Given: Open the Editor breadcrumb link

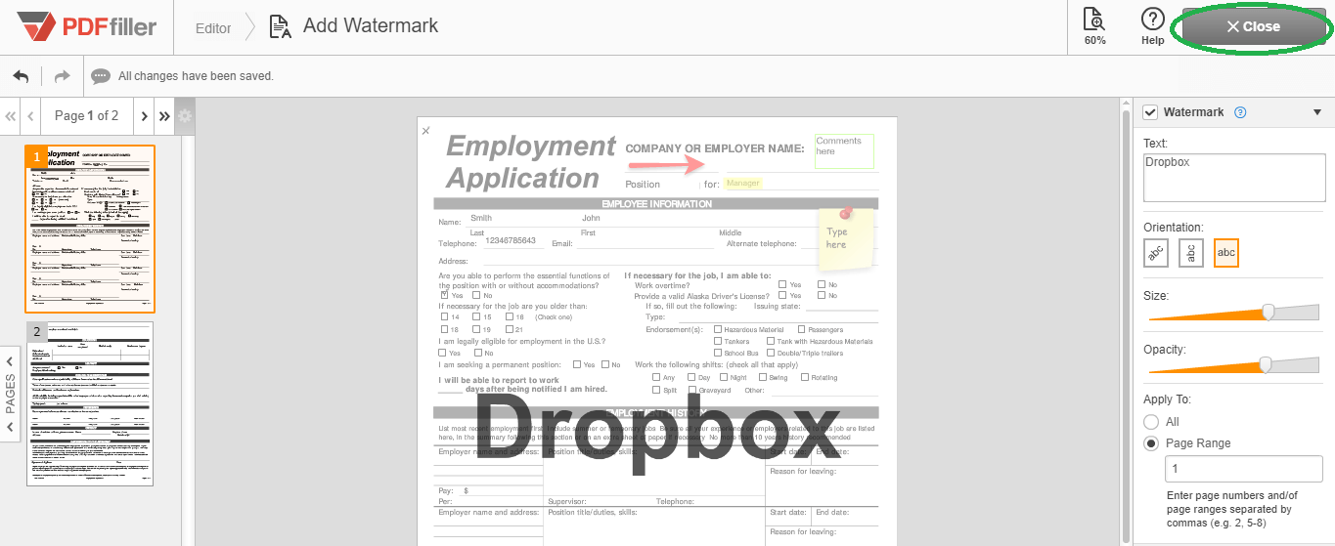Looking at the screenshot, I should pyautogui.click(x=213, y=28).
